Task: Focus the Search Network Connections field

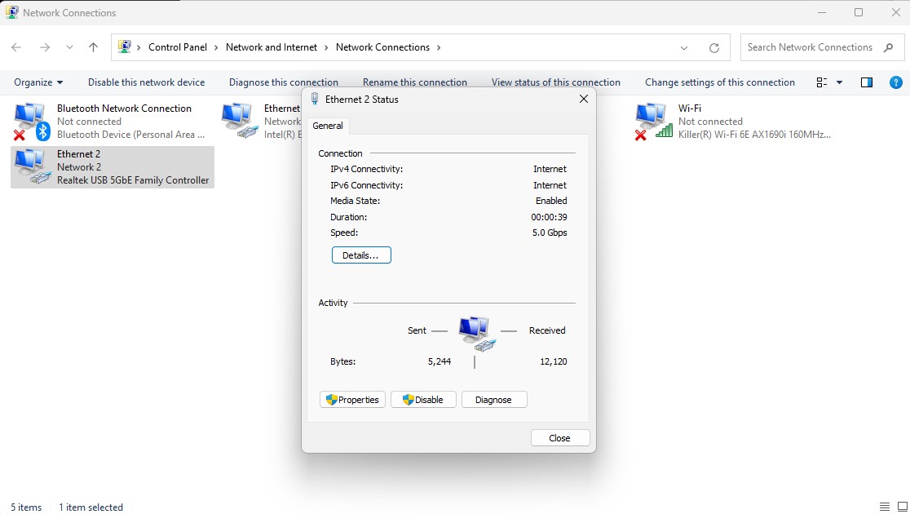Action: click(x=811, y=47)
